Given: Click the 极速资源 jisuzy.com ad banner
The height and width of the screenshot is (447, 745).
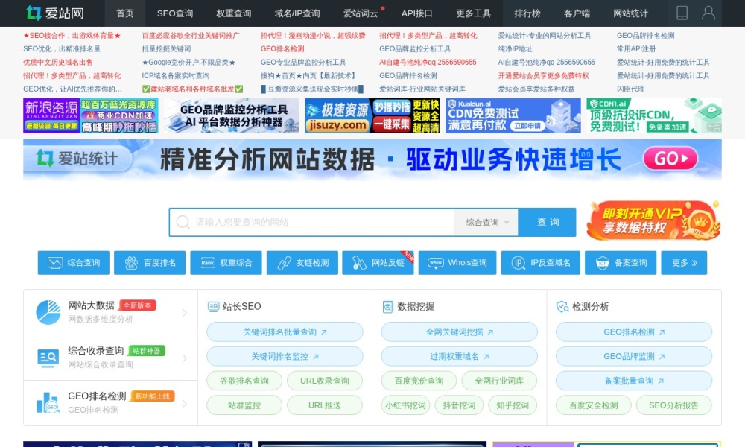Looking at the screenshot, I should [x=372, y=116].
